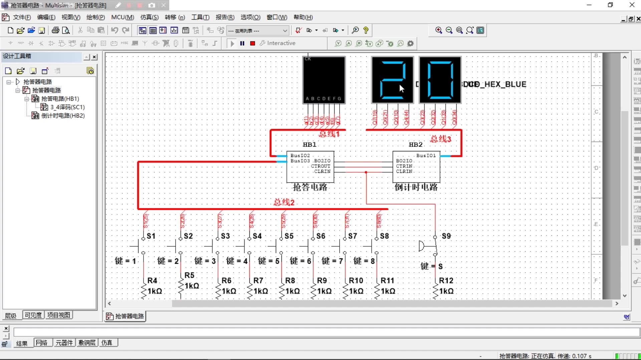Viewport: 641px width, 360px height.
Task: Collapse the 抢答电路(HB1) tree node
Action: click(26, 99)
